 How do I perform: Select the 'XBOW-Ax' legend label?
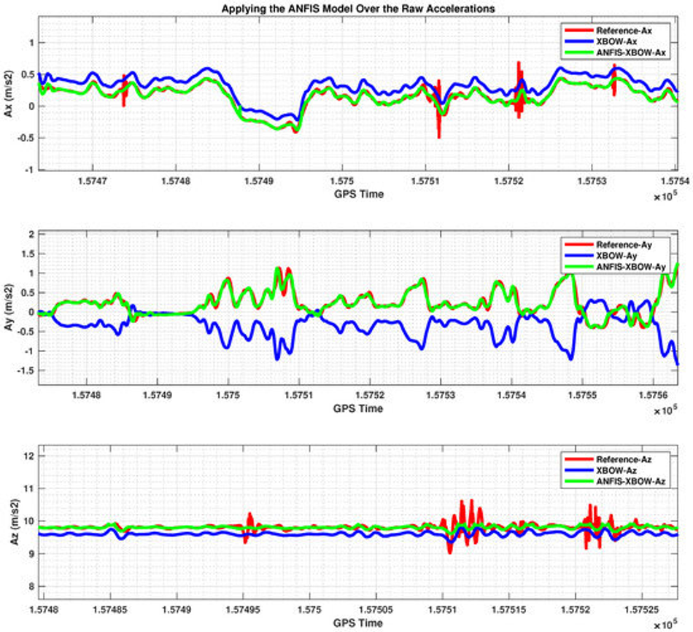[616, 42]
